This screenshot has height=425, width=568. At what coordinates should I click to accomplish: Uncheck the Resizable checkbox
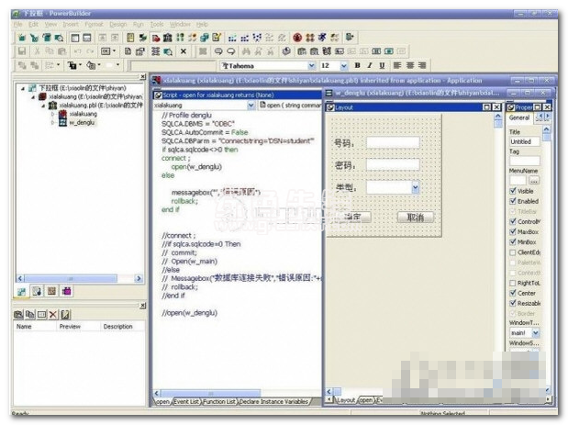[513, 302]
